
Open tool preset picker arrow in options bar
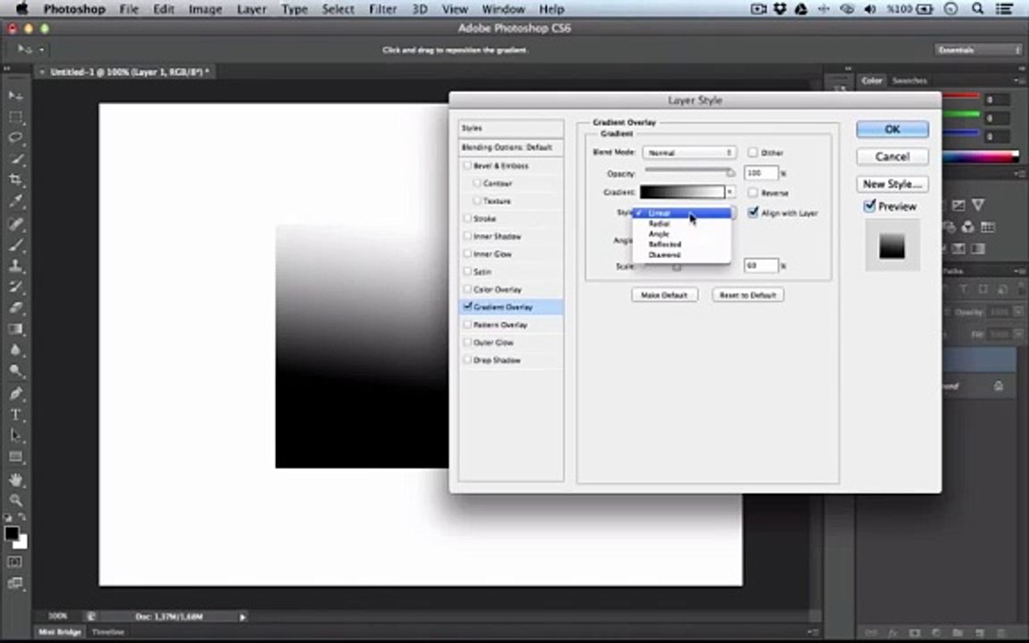41,49
